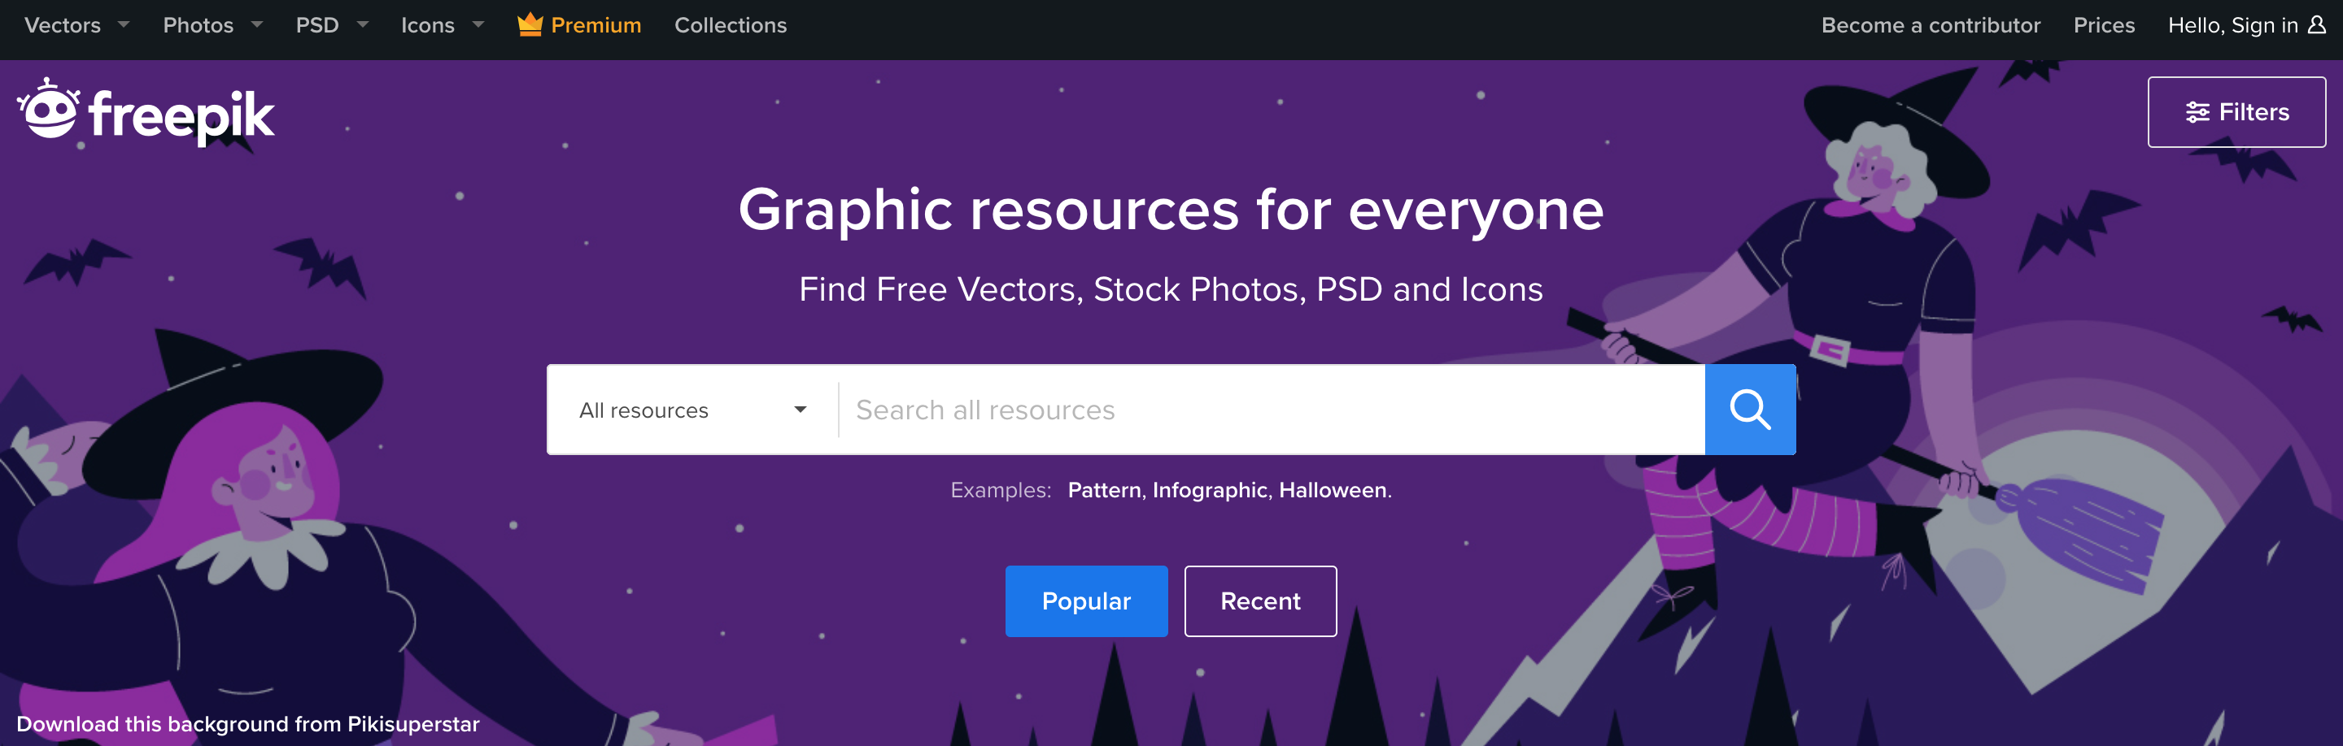Click the Pattern example link
This screenshot has width=2343, height=746.
point(1103,491)
